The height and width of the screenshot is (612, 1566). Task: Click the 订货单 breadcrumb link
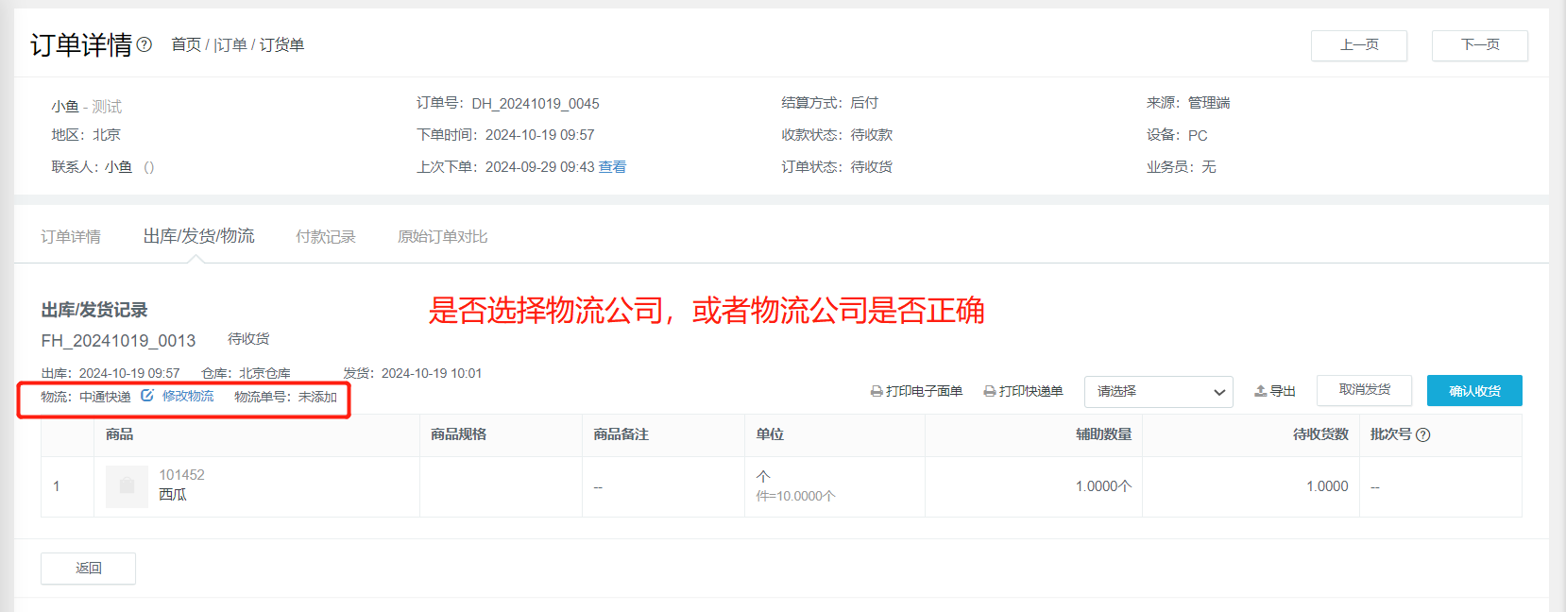(281, 44)
